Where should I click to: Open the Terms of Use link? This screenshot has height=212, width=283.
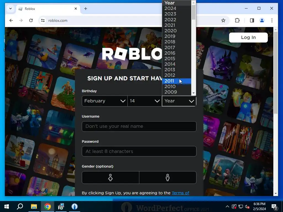[x=180, y=193]
